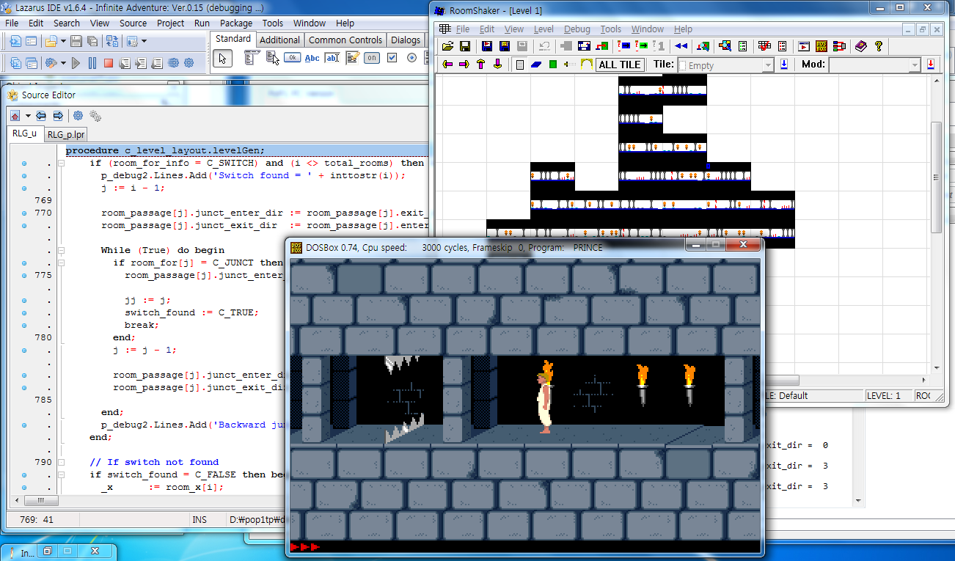Click the yellow down arrow room navigation icon
Screen dimensions: 955x561
tap(497, 65)
